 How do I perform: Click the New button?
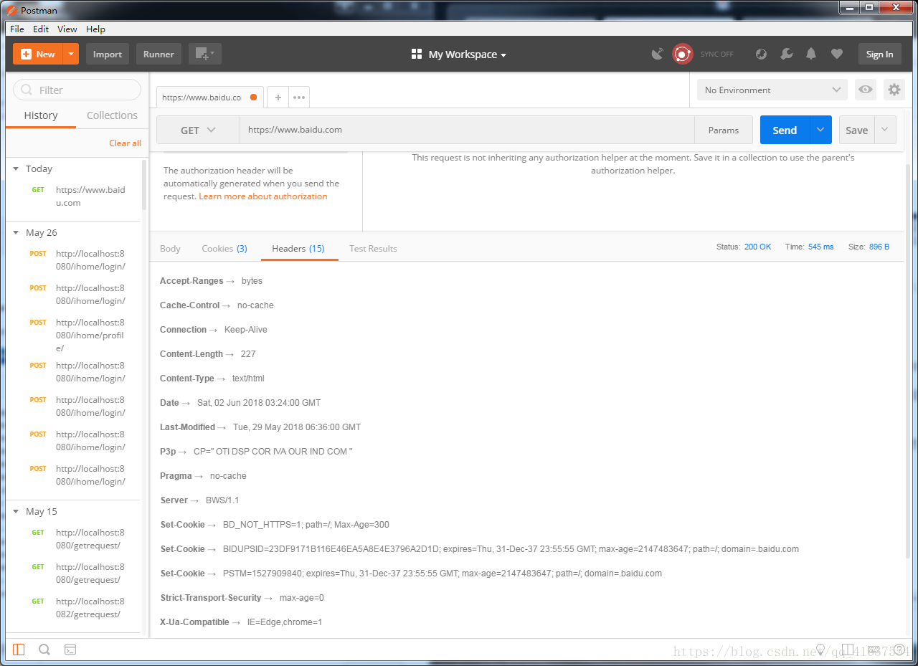[x=38, y=54]
